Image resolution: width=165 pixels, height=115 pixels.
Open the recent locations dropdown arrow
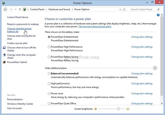(15, 9)
